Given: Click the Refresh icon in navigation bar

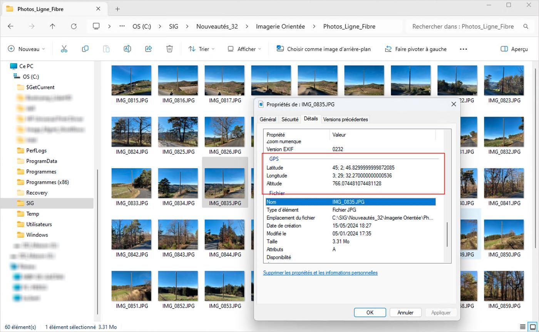Looking at the screenshot, I should pos(74,26).
